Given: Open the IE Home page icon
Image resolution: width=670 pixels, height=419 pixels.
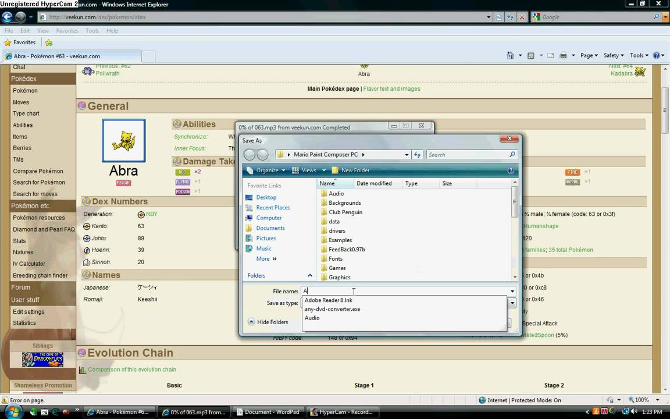Looking at the screenshot, I should pos(510,56).
